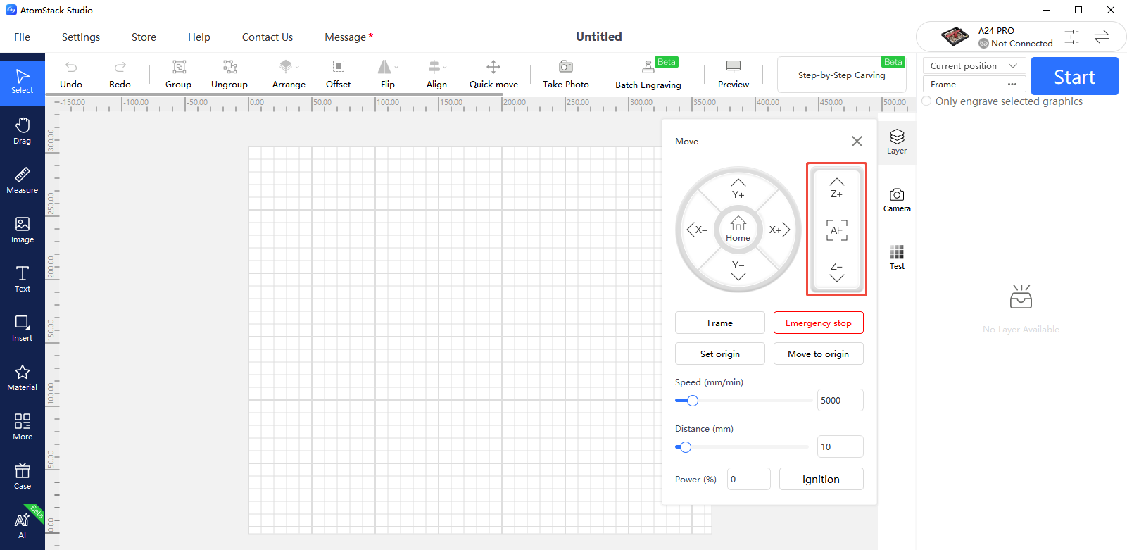
Task: Choose the Measure tool
Action: pos(23,180)
